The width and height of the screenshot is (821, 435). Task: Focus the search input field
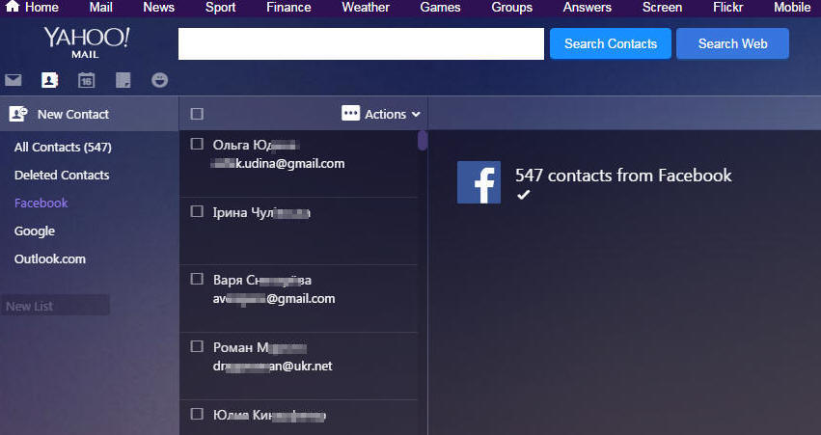(361, 44)
